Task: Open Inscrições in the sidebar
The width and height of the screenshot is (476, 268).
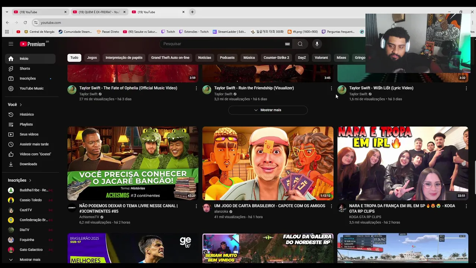Action: click(x=30, y=79)
